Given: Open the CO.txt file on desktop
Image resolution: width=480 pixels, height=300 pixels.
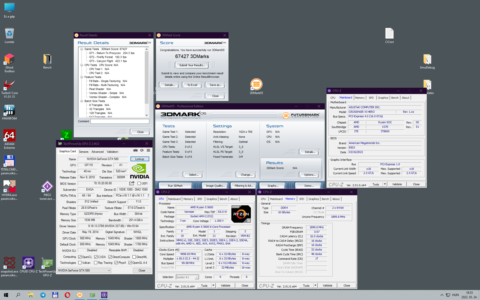Looking at the screenshot, I should (389, 36).
